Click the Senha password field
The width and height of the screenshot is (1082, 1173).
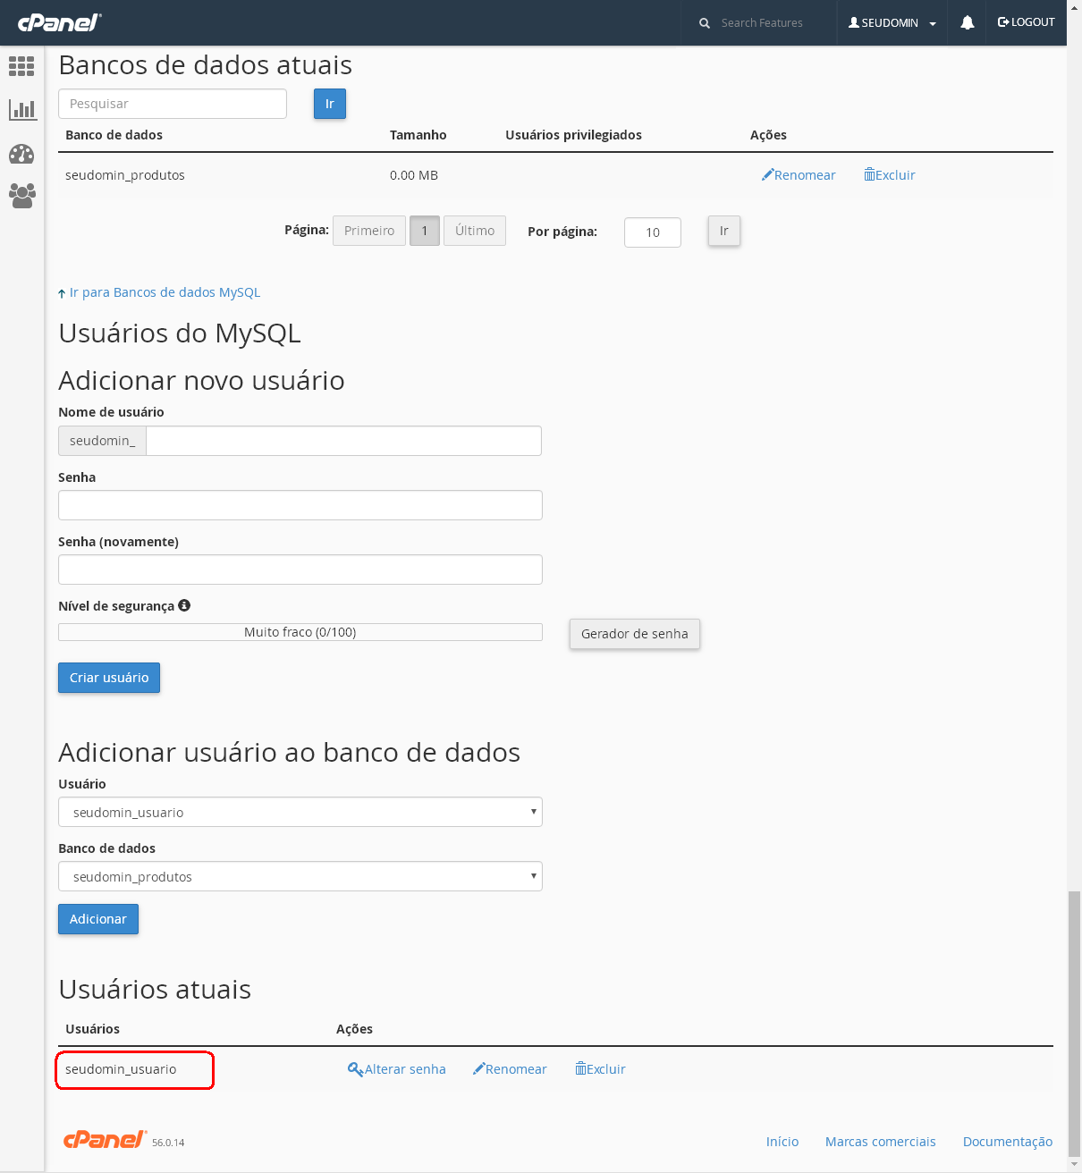(x=300, y=505)
